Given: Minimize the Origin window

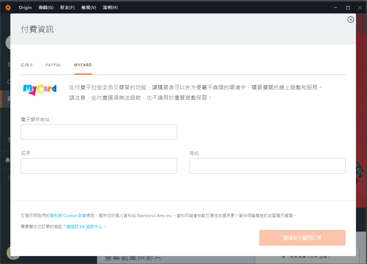Looking at the screenshot, I should pos(335,8).
